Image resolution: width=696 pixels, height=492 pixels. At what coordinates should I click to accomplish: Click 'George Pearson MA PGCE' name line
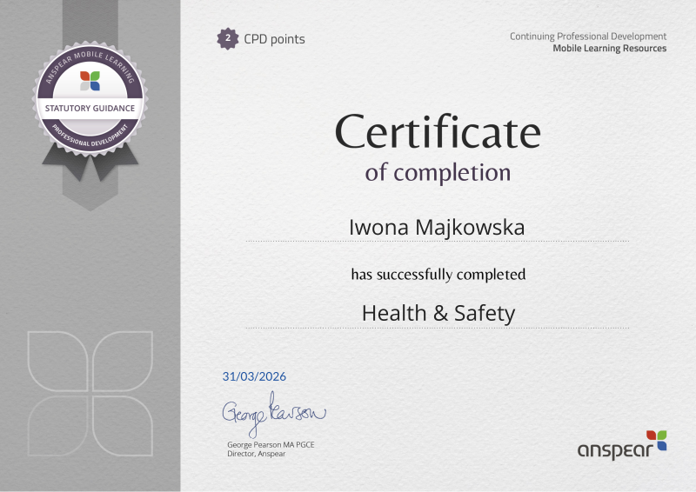pyautogui.click(x=270, y=445)
